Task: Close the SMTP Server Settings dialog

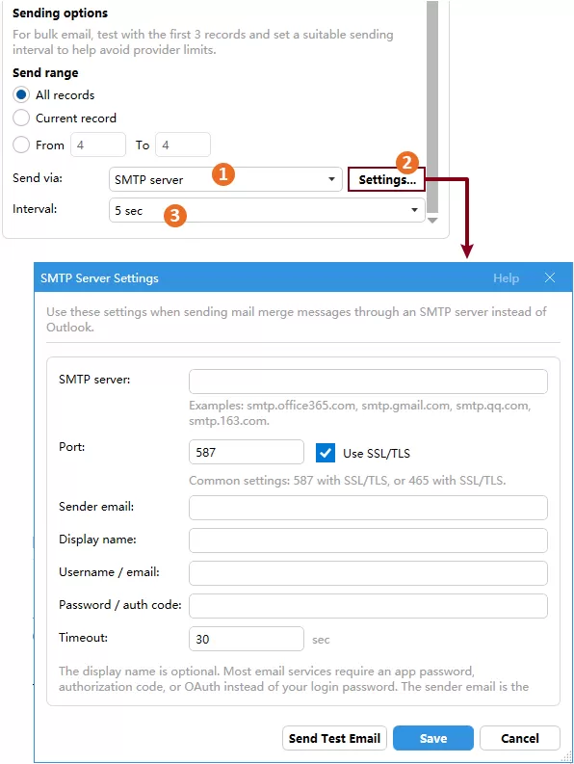Action: click(x=550, y=277)
